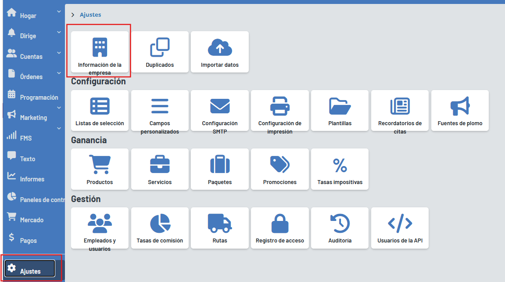505x282 pixels.
Task: Open Servicios briefcase icon
Action: point(160,164)
